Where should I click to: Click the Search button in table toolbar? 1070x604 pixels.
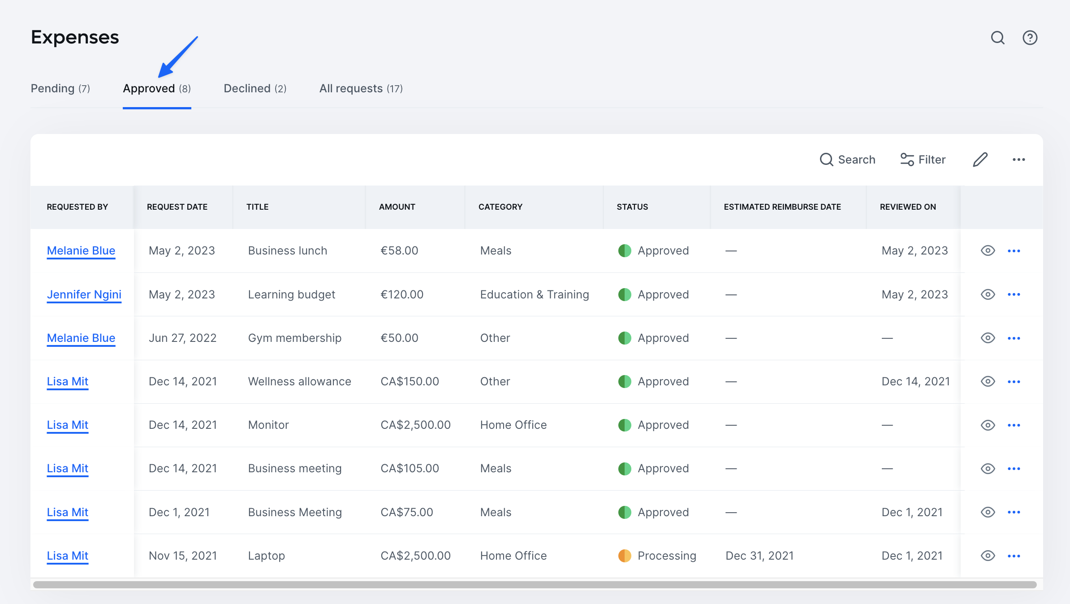tap(847, 160)
